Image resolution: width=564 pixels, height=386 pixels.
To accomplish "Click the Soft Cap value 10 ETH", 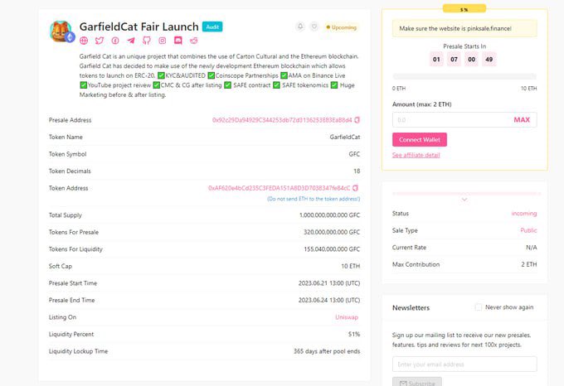I will pyautogui.click(x=350, y=266).
